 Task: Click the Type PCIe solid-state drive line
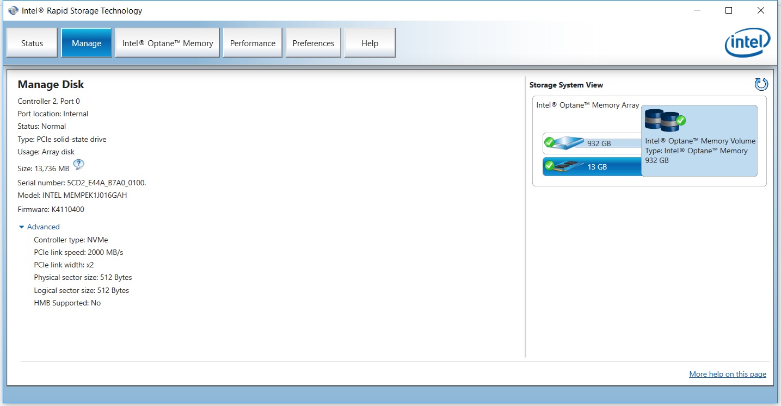(62, 139)
